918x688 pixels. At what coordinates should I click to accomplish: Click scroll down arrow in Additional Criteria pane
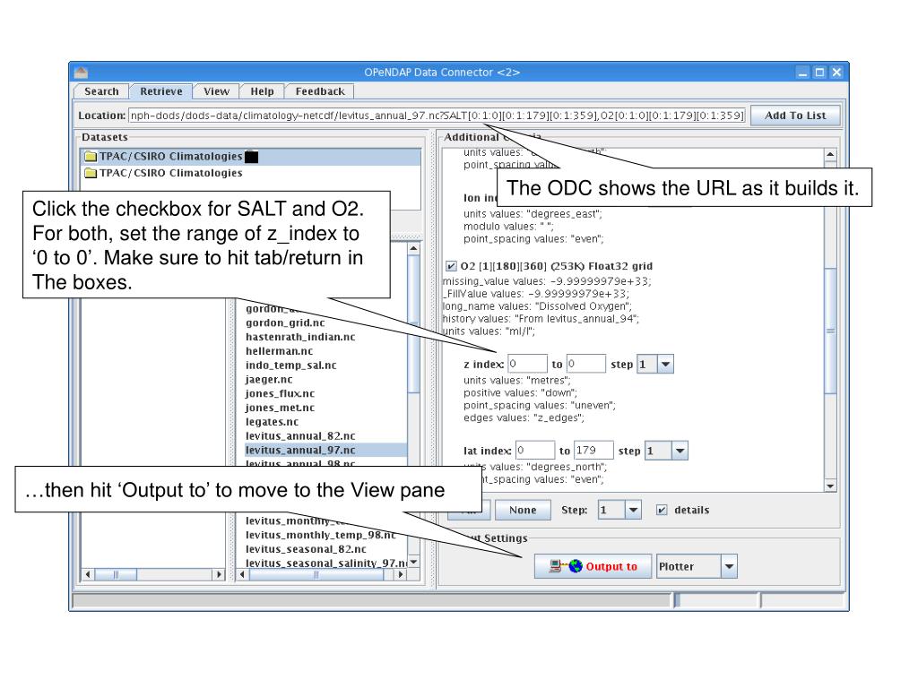830,486
